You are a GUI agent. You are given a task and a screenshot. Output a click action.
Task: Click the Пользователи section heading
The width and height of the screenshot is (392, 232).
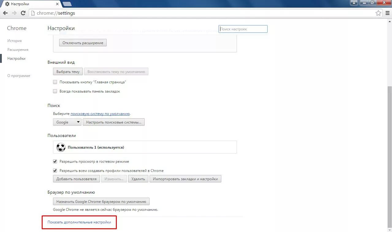click(62, 135)
